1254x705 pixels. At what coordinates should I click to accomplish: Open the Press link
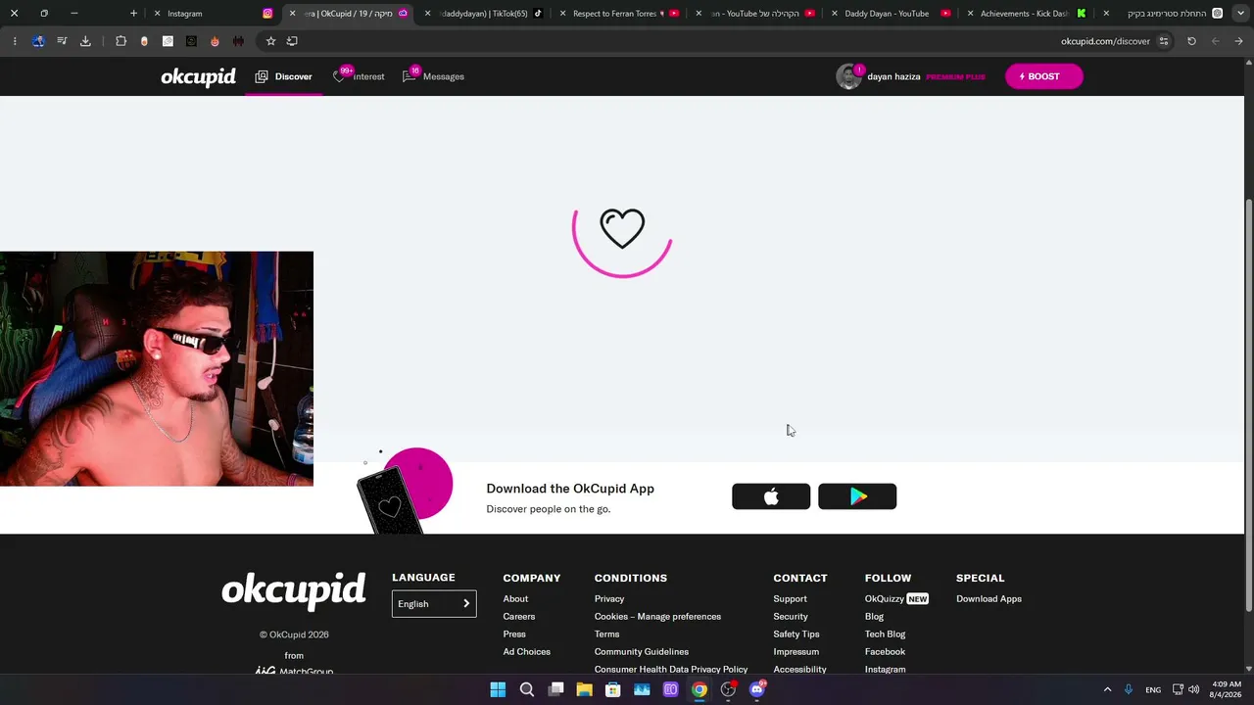click(x=514, y=634)
